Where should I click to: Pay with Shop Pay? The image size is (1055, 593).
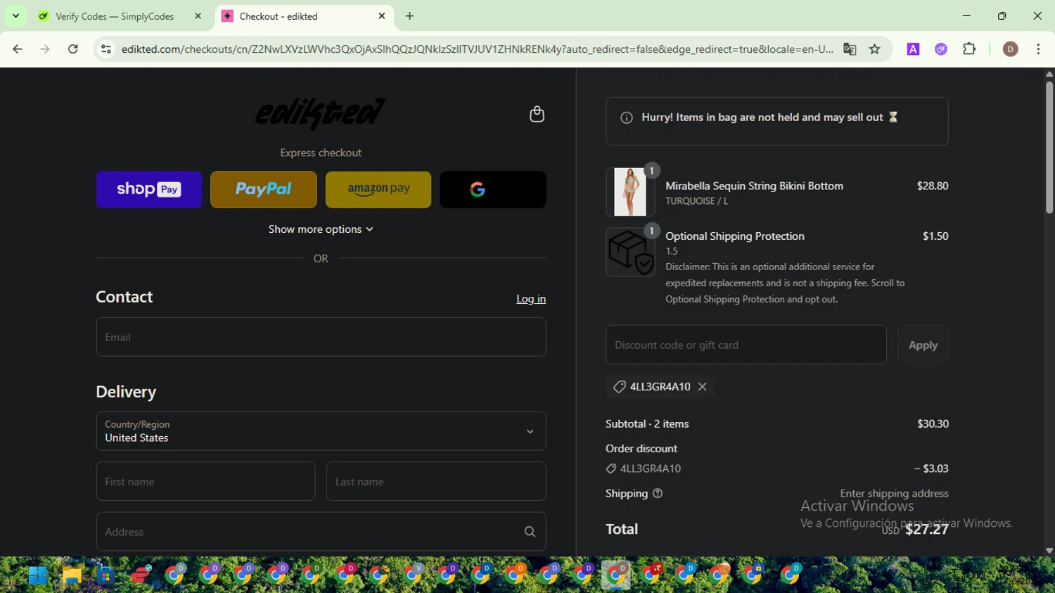pos(148,189)
